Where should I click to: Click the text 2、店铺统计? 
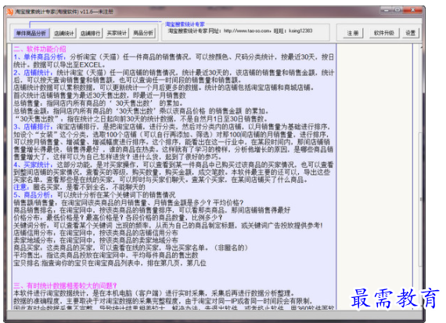pos(33,73)
